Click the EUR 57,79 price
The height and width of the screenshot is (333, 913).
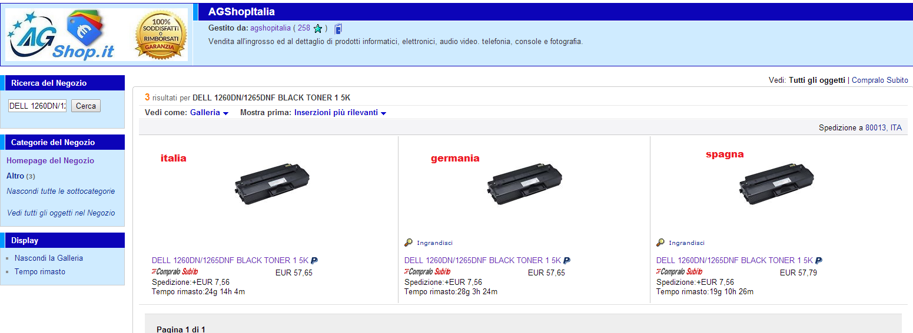[x=798, y=273]
